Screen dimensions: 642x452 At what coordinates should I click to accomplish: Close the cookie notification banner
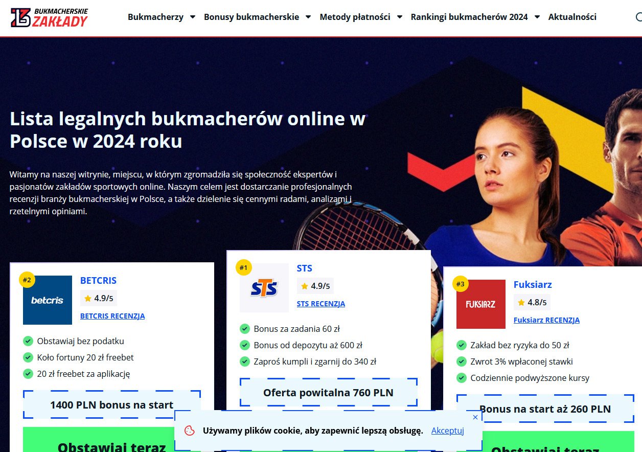[x=475, y=417]
